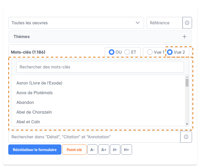Choose Abel de Chorazeïn from the keyword list

pos(34,112)
